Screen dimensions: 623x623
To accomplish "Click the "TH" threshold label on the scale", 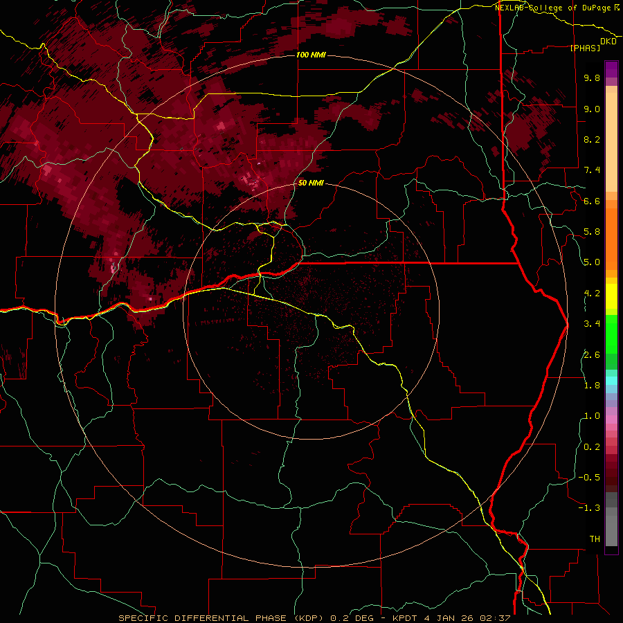I will pos(595,539).
